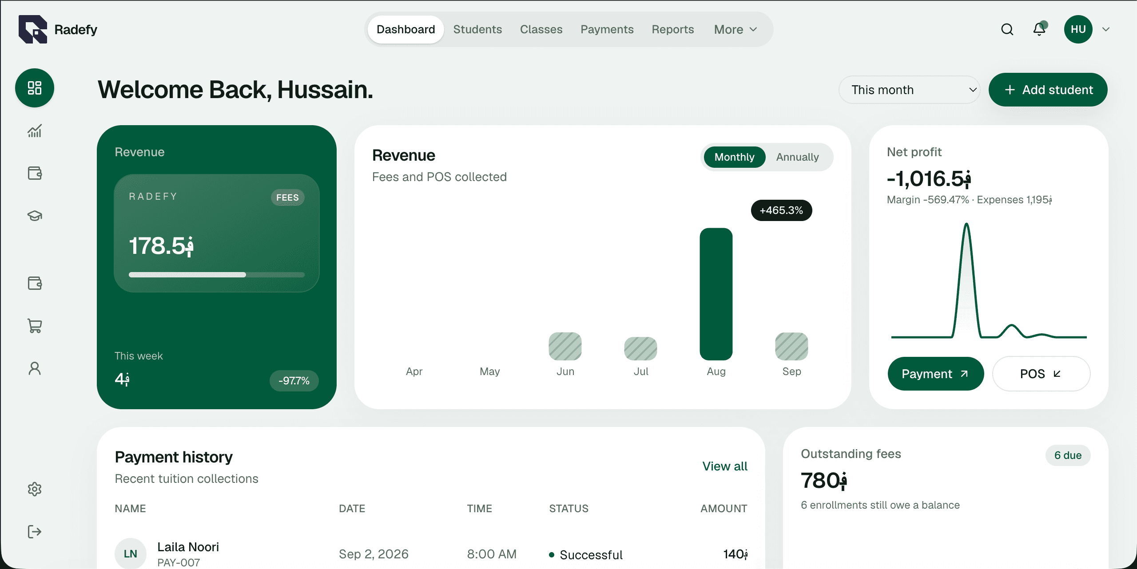Open the settings gear icon
1137x569 pixels.
coord(35,489)
